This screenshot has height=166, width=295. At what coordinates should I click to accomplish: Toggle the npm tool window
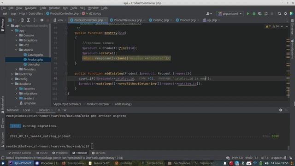click(2, 123)
